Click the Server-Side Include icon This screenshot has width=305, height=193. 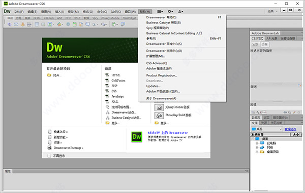[81, 24]
